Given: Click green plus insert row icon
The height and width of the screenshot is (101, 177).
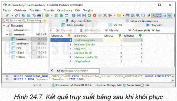Looking at the screenshot, I should [x=89, y=15].
